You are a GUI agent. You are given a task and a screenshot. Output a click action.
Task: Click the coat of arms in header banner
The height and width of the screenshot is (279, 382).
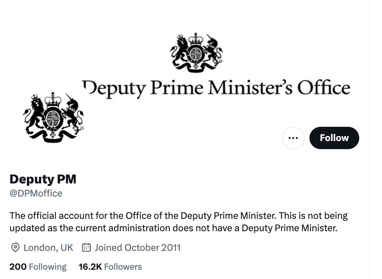196,53
